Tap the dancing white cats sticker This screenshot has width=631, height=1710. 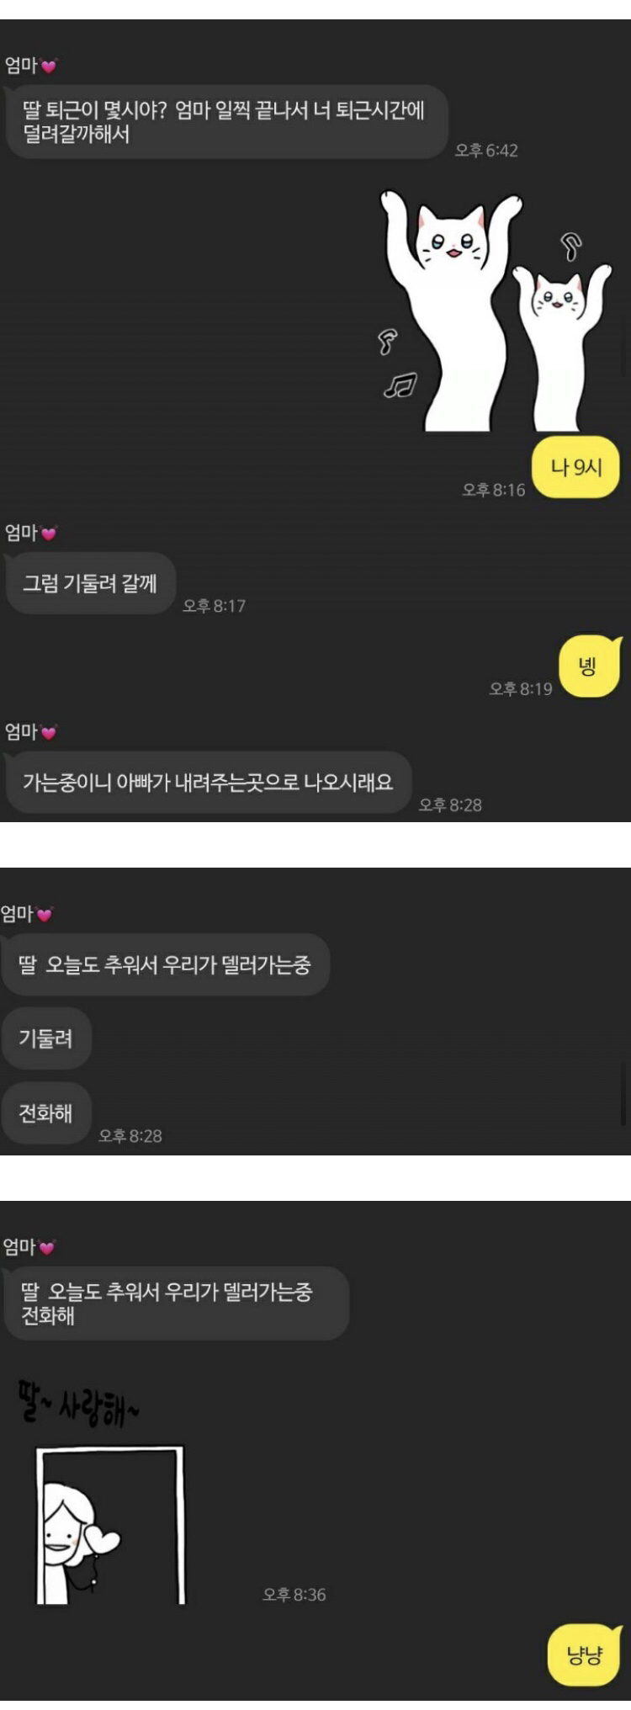[x=496, y=311]
